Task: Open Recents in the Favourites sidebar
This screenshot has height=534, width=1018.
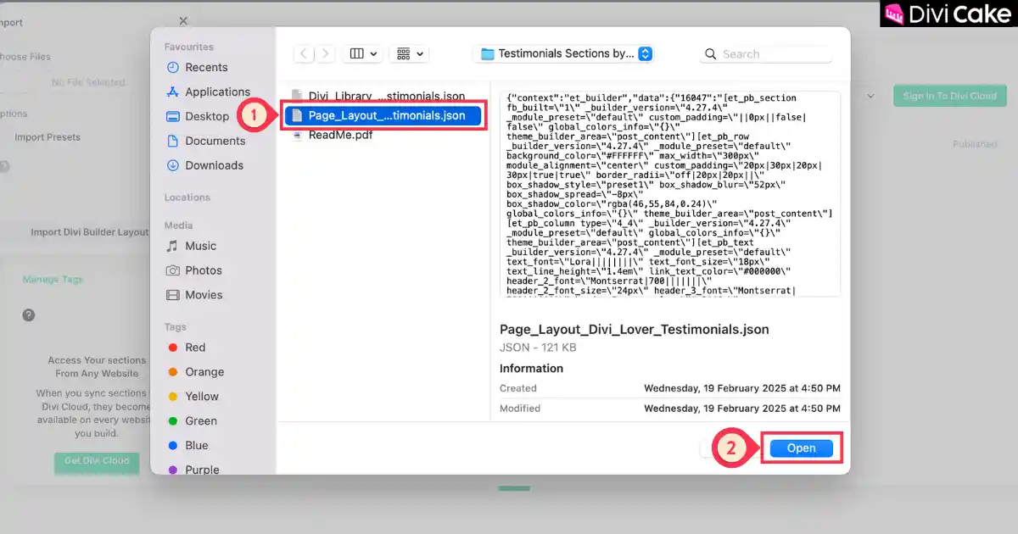Action: tap(206, 67)
